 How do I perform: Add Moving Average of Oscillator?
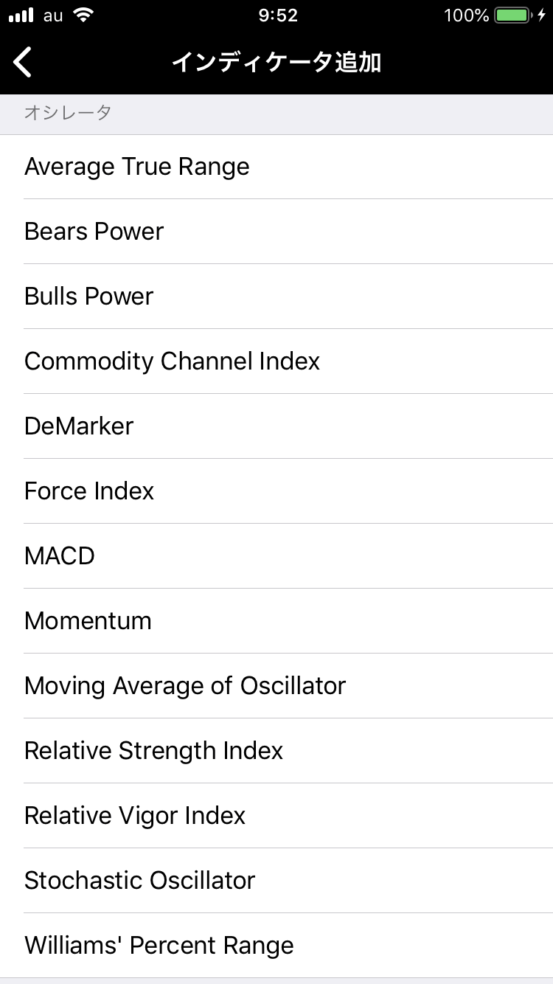(x=185, y=686)
